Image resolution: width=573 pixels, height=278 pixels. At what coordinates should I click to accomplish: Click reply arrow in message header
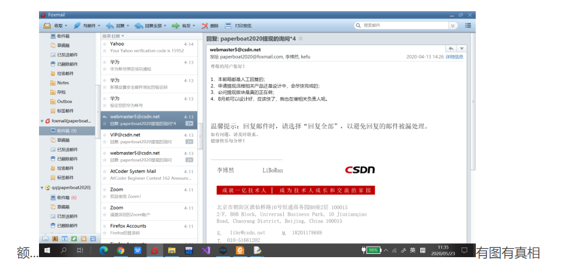[x=451, y=49]
